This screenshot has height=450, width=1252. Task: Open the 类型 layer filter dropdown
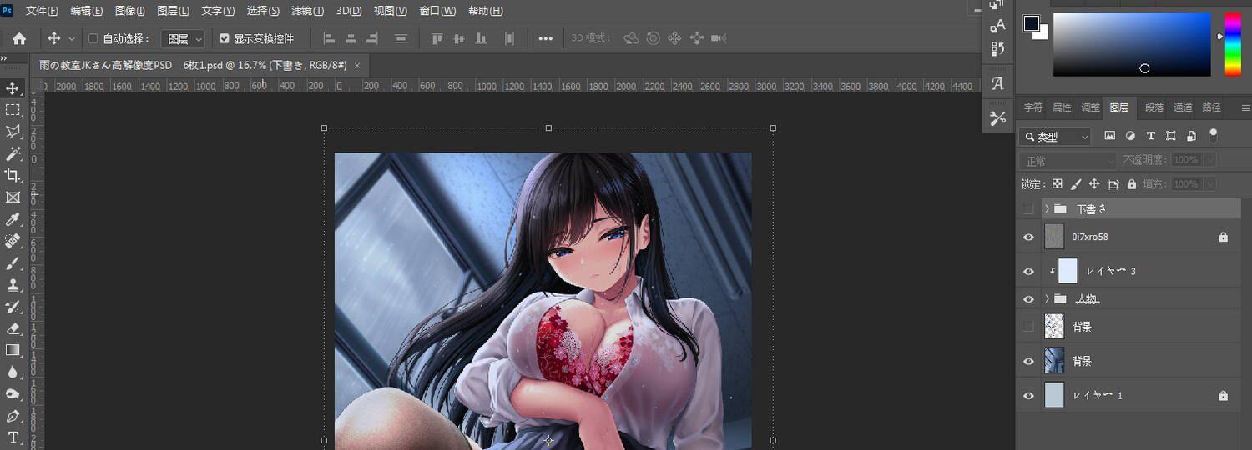click(1056, 137)
